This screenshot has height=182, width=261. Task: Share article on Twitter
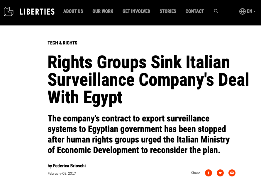click(x=220, y=173)
